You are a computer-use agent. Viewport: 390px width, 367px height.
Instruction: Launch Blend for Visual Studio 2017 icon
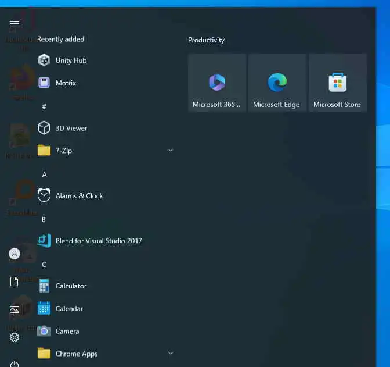coord(44,241)
